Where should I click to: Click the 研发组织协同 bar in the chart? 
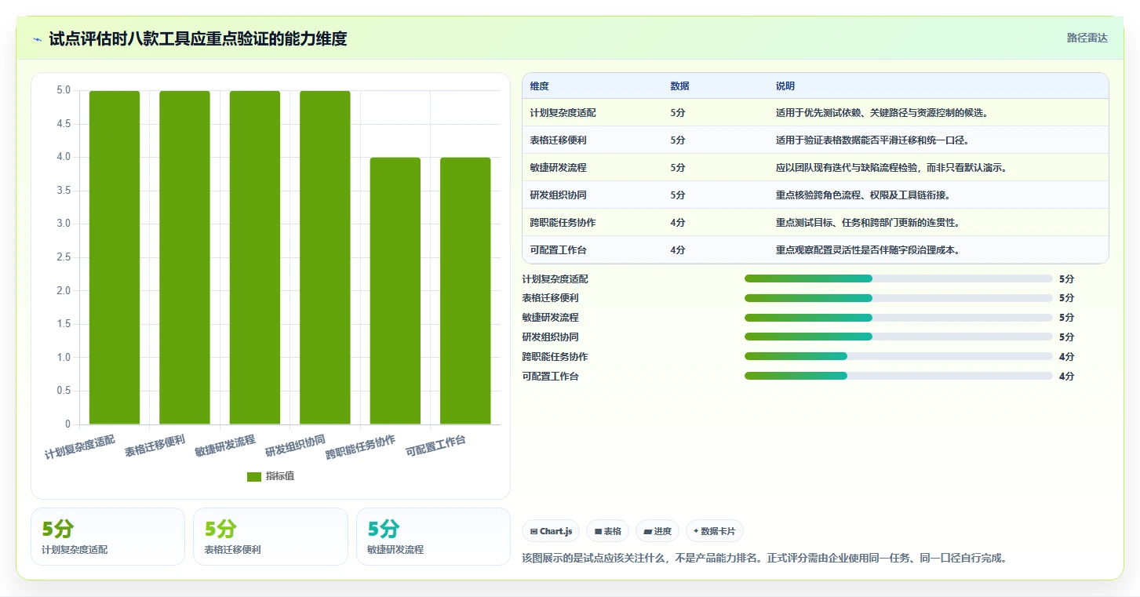(x=325, y=257)
